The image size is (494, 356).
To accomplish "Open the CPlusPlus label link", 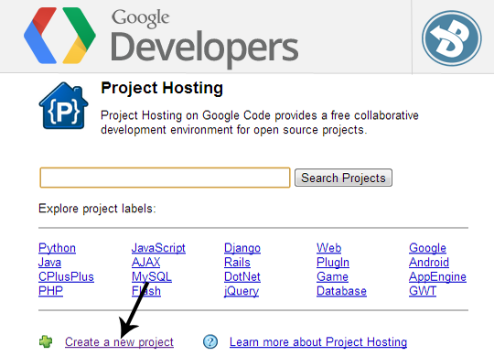I will (x=66, y=276).
